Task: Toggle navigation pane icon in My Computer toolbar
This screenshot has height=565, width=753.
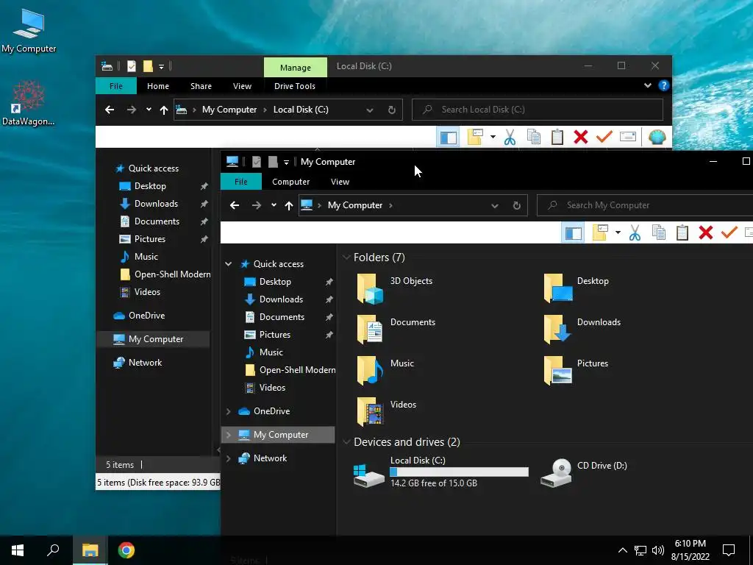Action: (x=573, y=233)
